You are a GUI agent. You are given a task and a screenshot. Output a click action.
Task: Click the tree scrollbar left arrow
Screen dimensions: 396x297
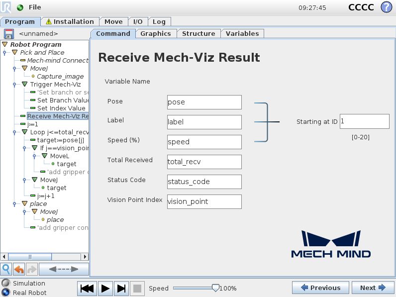4,257
